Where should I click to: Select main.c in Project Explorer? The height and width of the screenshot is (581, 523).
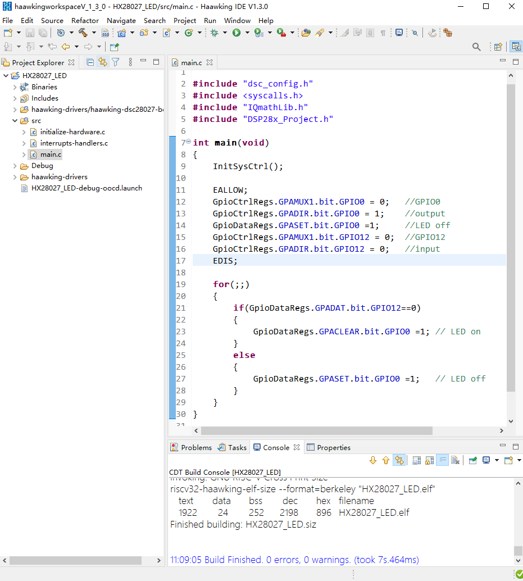(x=51, y=155)
